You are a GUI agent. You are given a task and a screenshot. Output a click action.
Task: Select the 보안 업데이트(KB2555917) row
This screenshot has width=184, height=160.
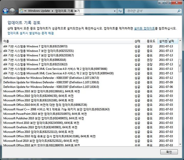(90, 55)
